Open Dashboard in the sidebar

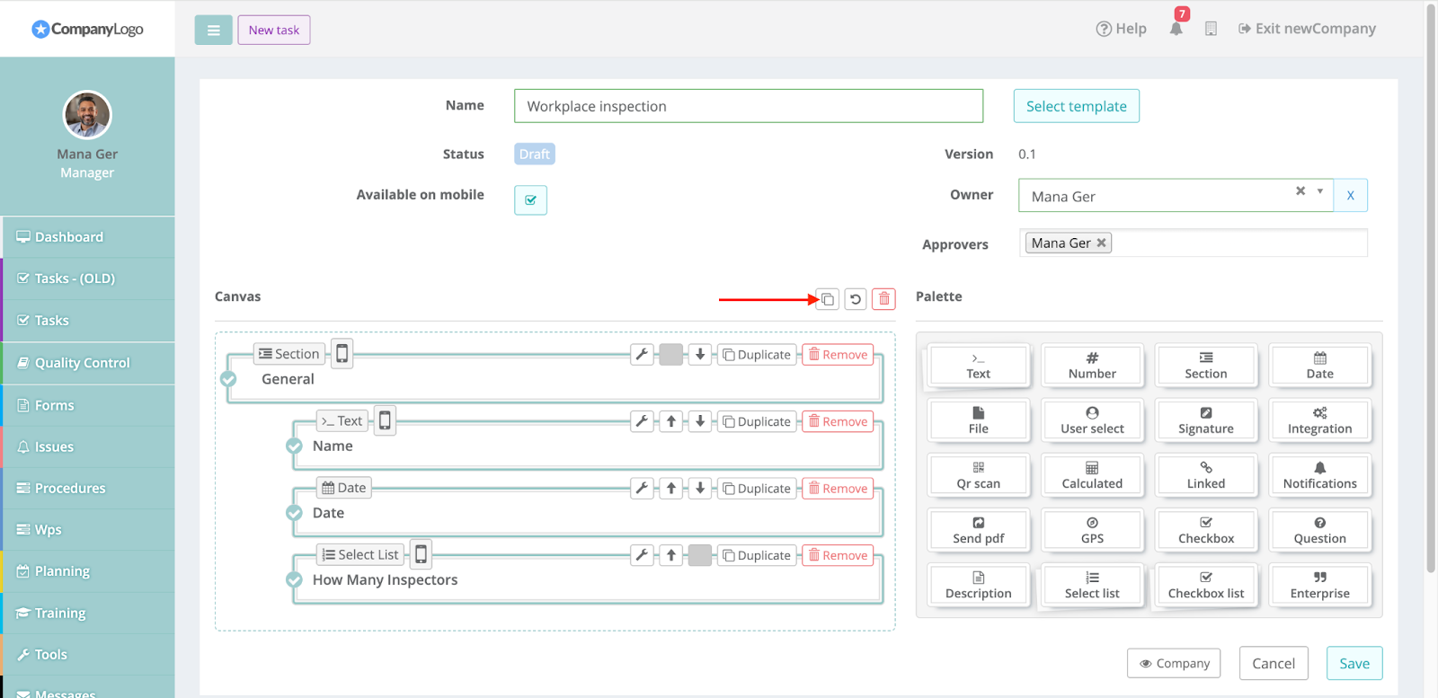[x=88, y=237]
